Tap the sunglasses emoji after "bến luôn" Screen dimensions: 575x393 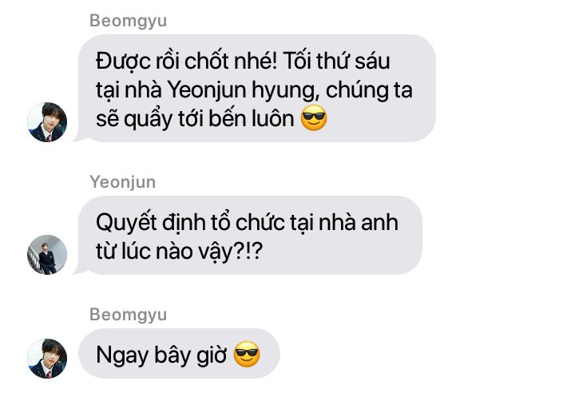(314, 117)
